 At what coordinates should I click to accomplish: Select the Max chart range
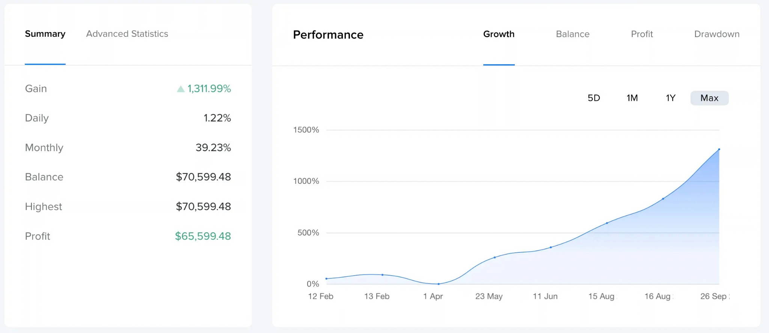pyautogui.click(x=709, y=98)
